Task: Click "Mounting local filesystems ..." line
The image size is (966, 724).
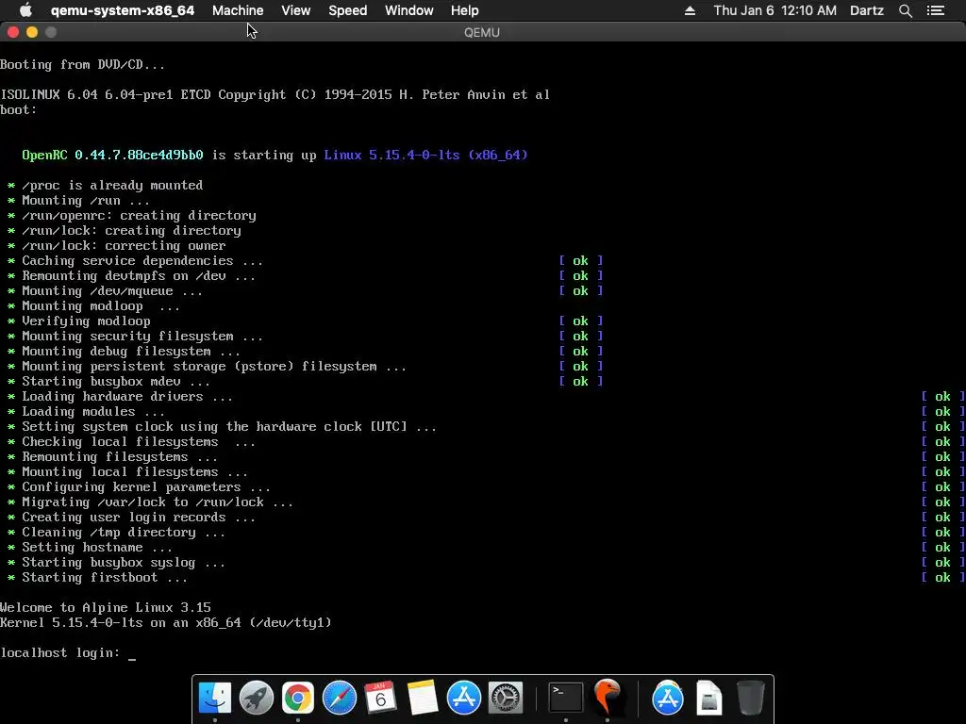Action: pyautogui.click(x=135, y=472)
